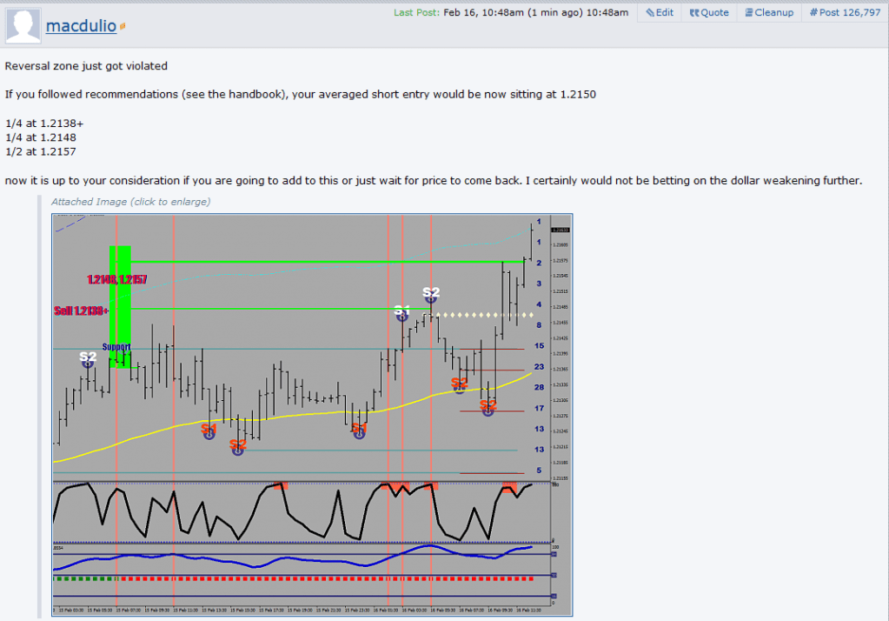
Task: Enlarge the attached chart image
Action: click(312, 409)
